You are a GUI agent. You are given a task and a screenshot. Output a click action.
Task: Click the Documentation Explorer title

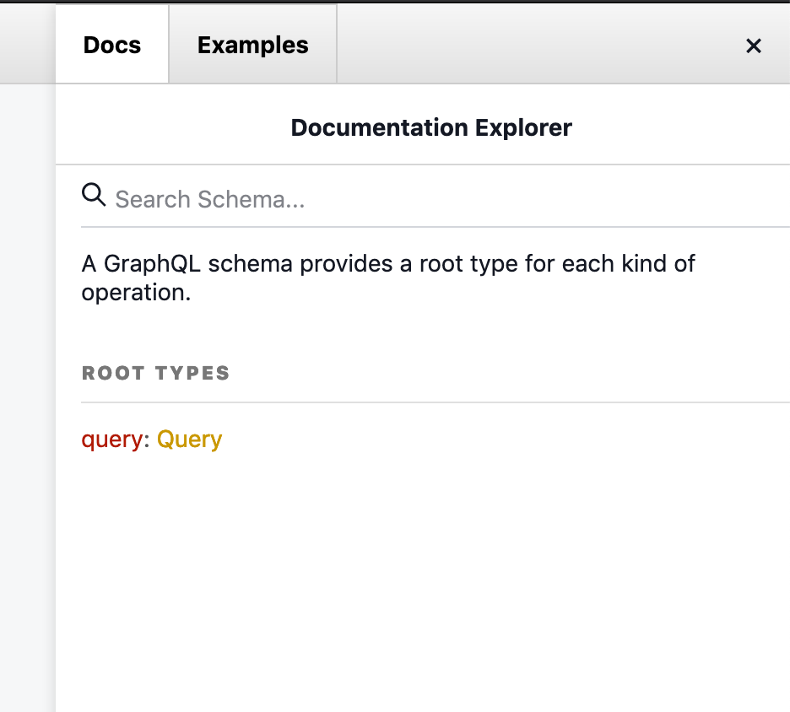(431, 128)
